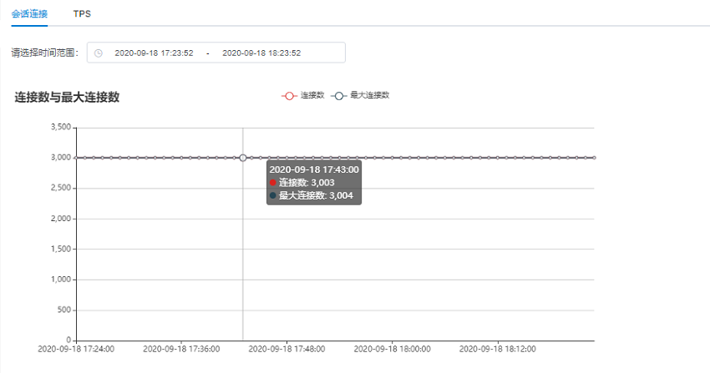
Task: Switch to the 会话连接 tab
Action: pos(29,13)
